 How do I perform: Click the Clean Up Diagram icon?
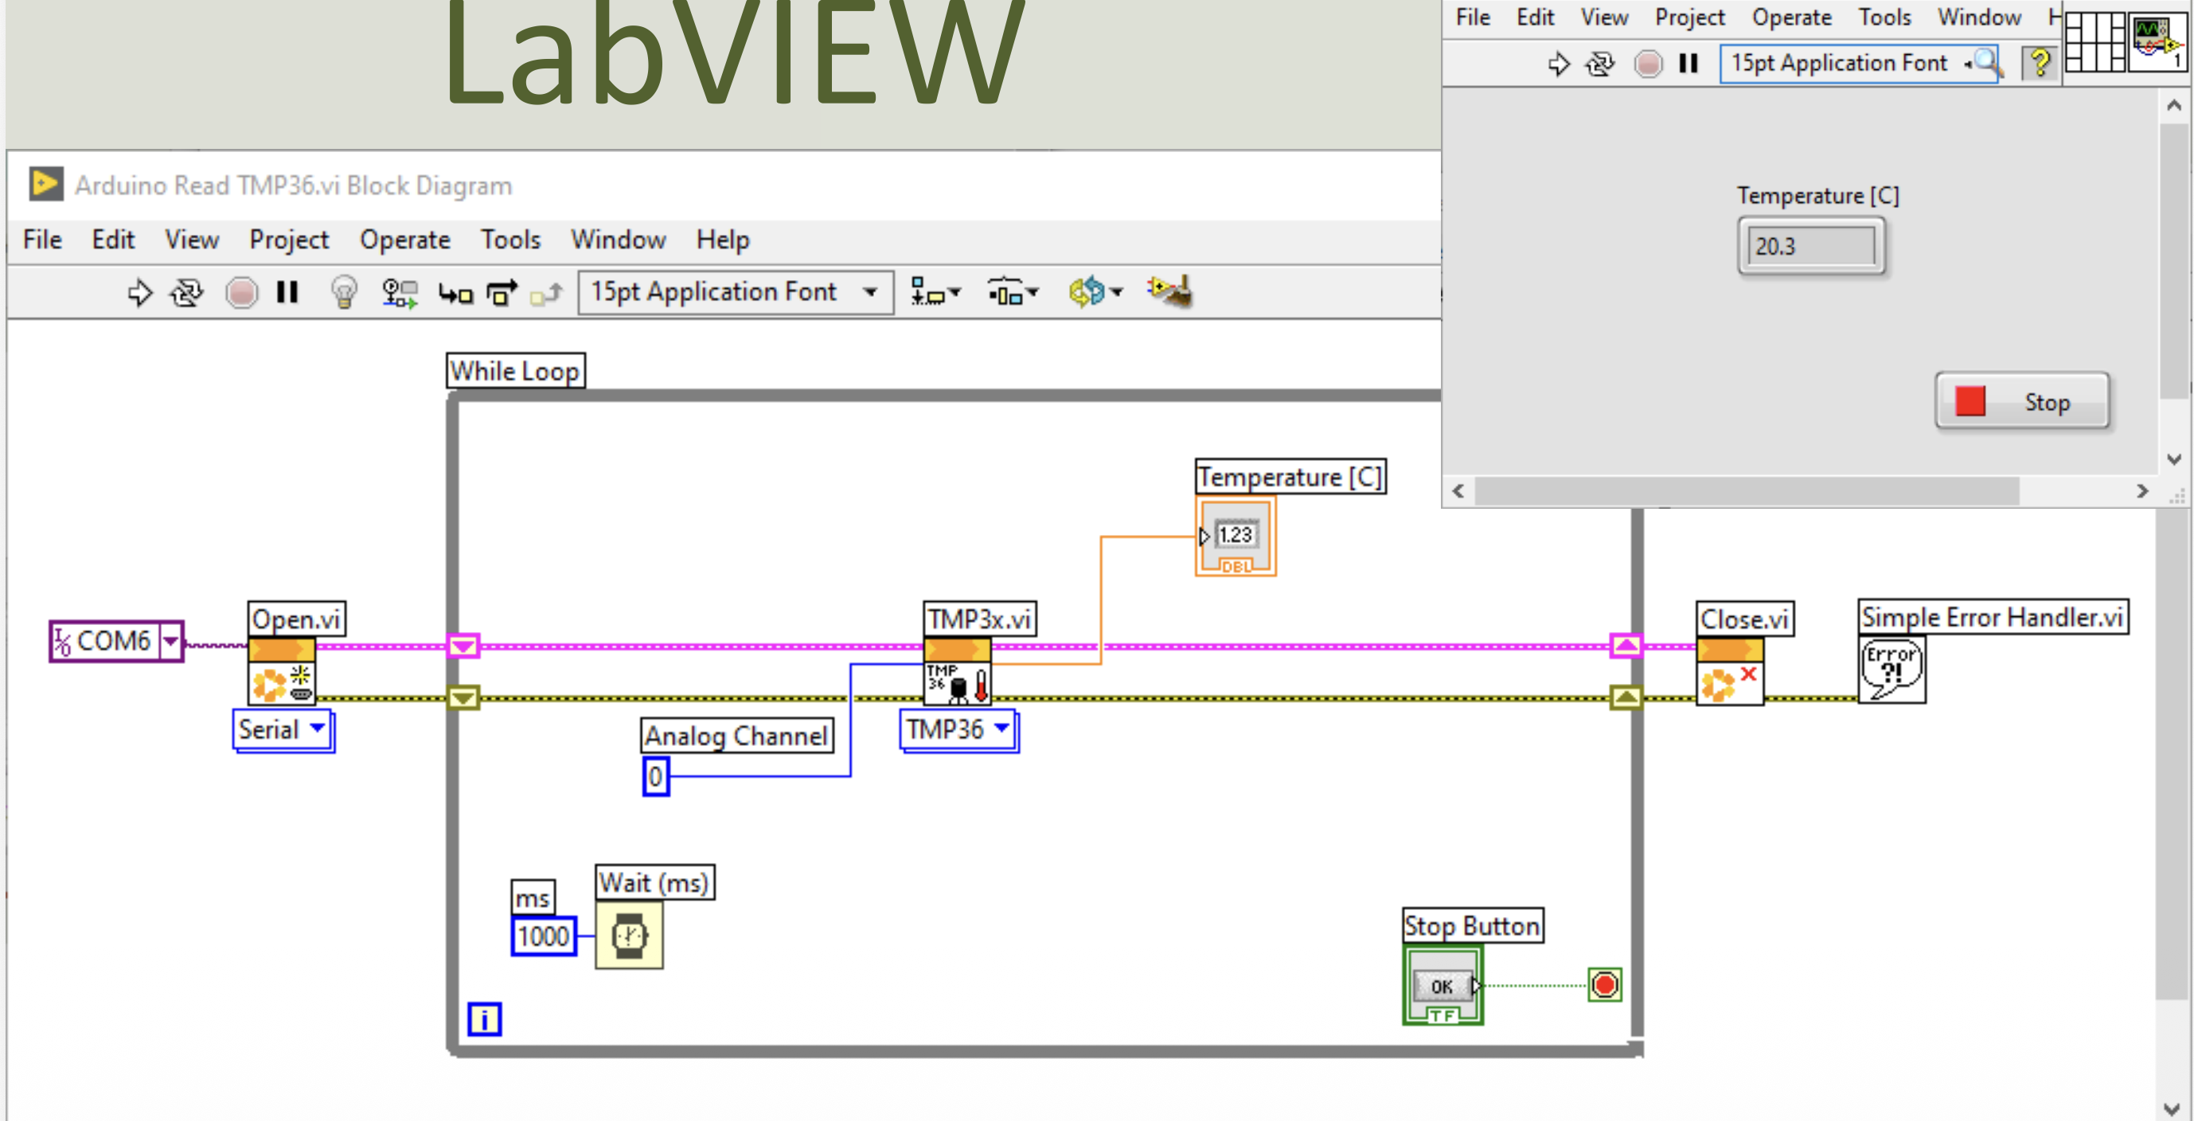(x=1169, y=292)
